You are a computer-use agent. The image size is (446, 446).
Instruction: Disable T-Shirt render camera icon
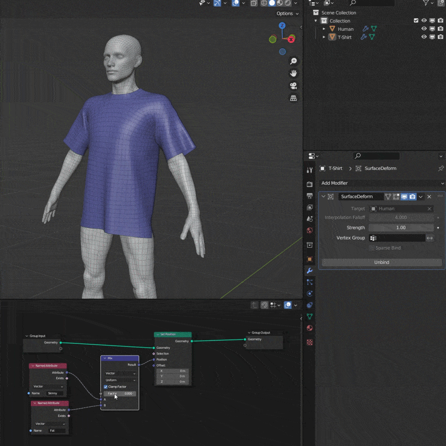pyautogui.click(x=440, y=37)
